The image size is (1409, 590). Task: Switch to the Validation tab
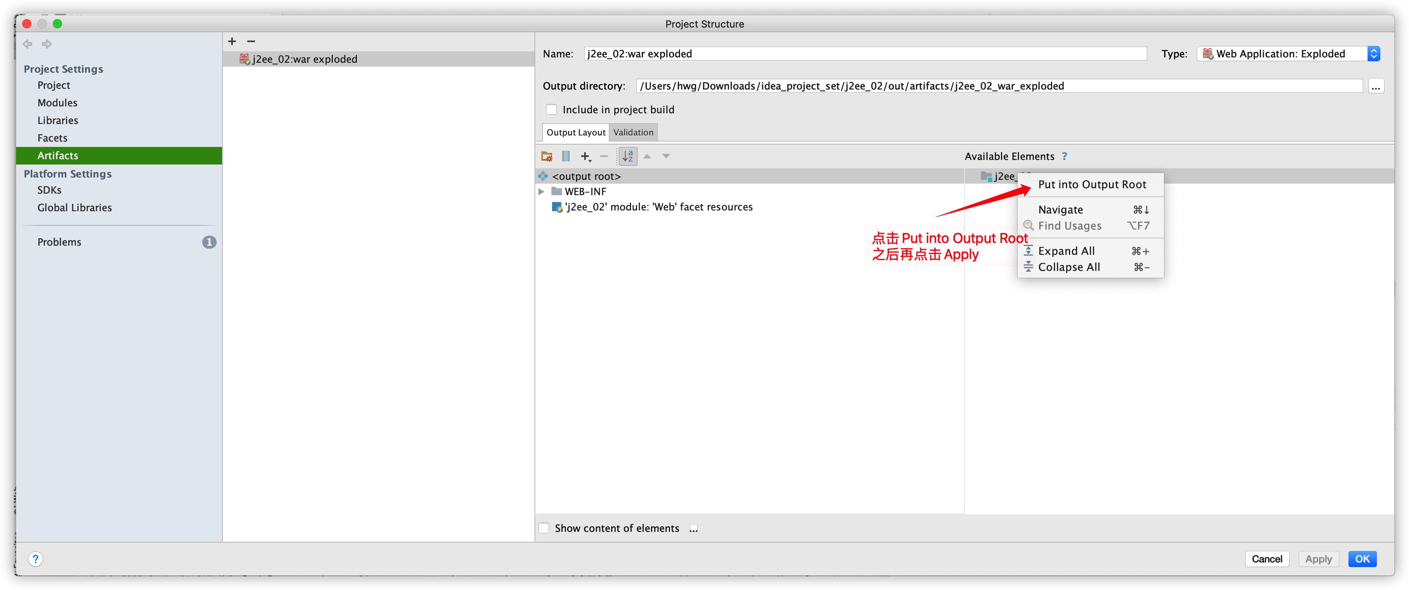(633, 132)
